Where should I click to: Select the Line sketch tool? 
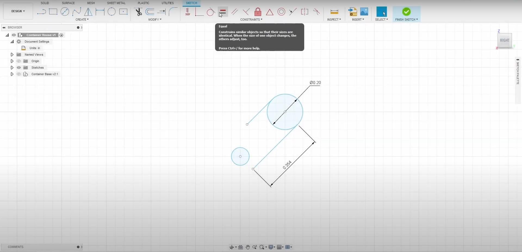41,12
